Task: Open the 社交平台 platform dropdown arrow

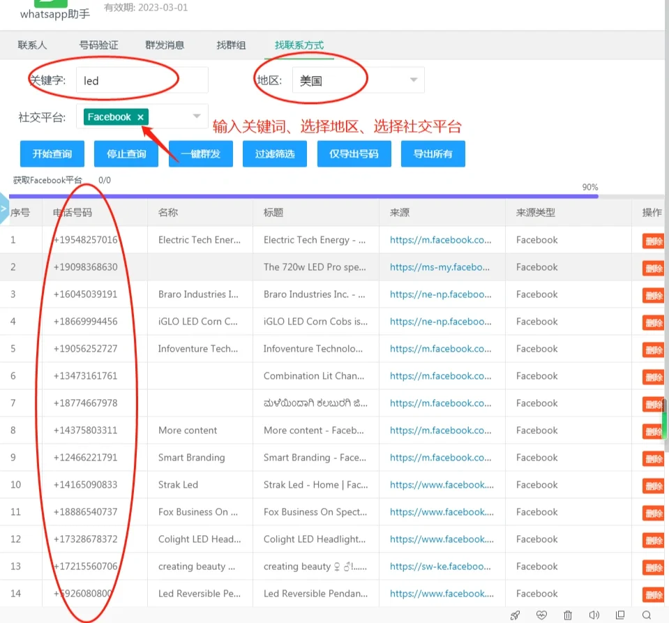Action: tap(196, 116)
